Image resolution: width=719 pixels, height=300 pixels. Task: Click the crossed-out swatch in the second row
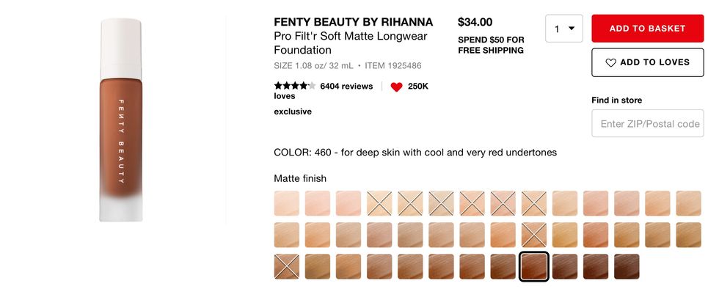533,235
